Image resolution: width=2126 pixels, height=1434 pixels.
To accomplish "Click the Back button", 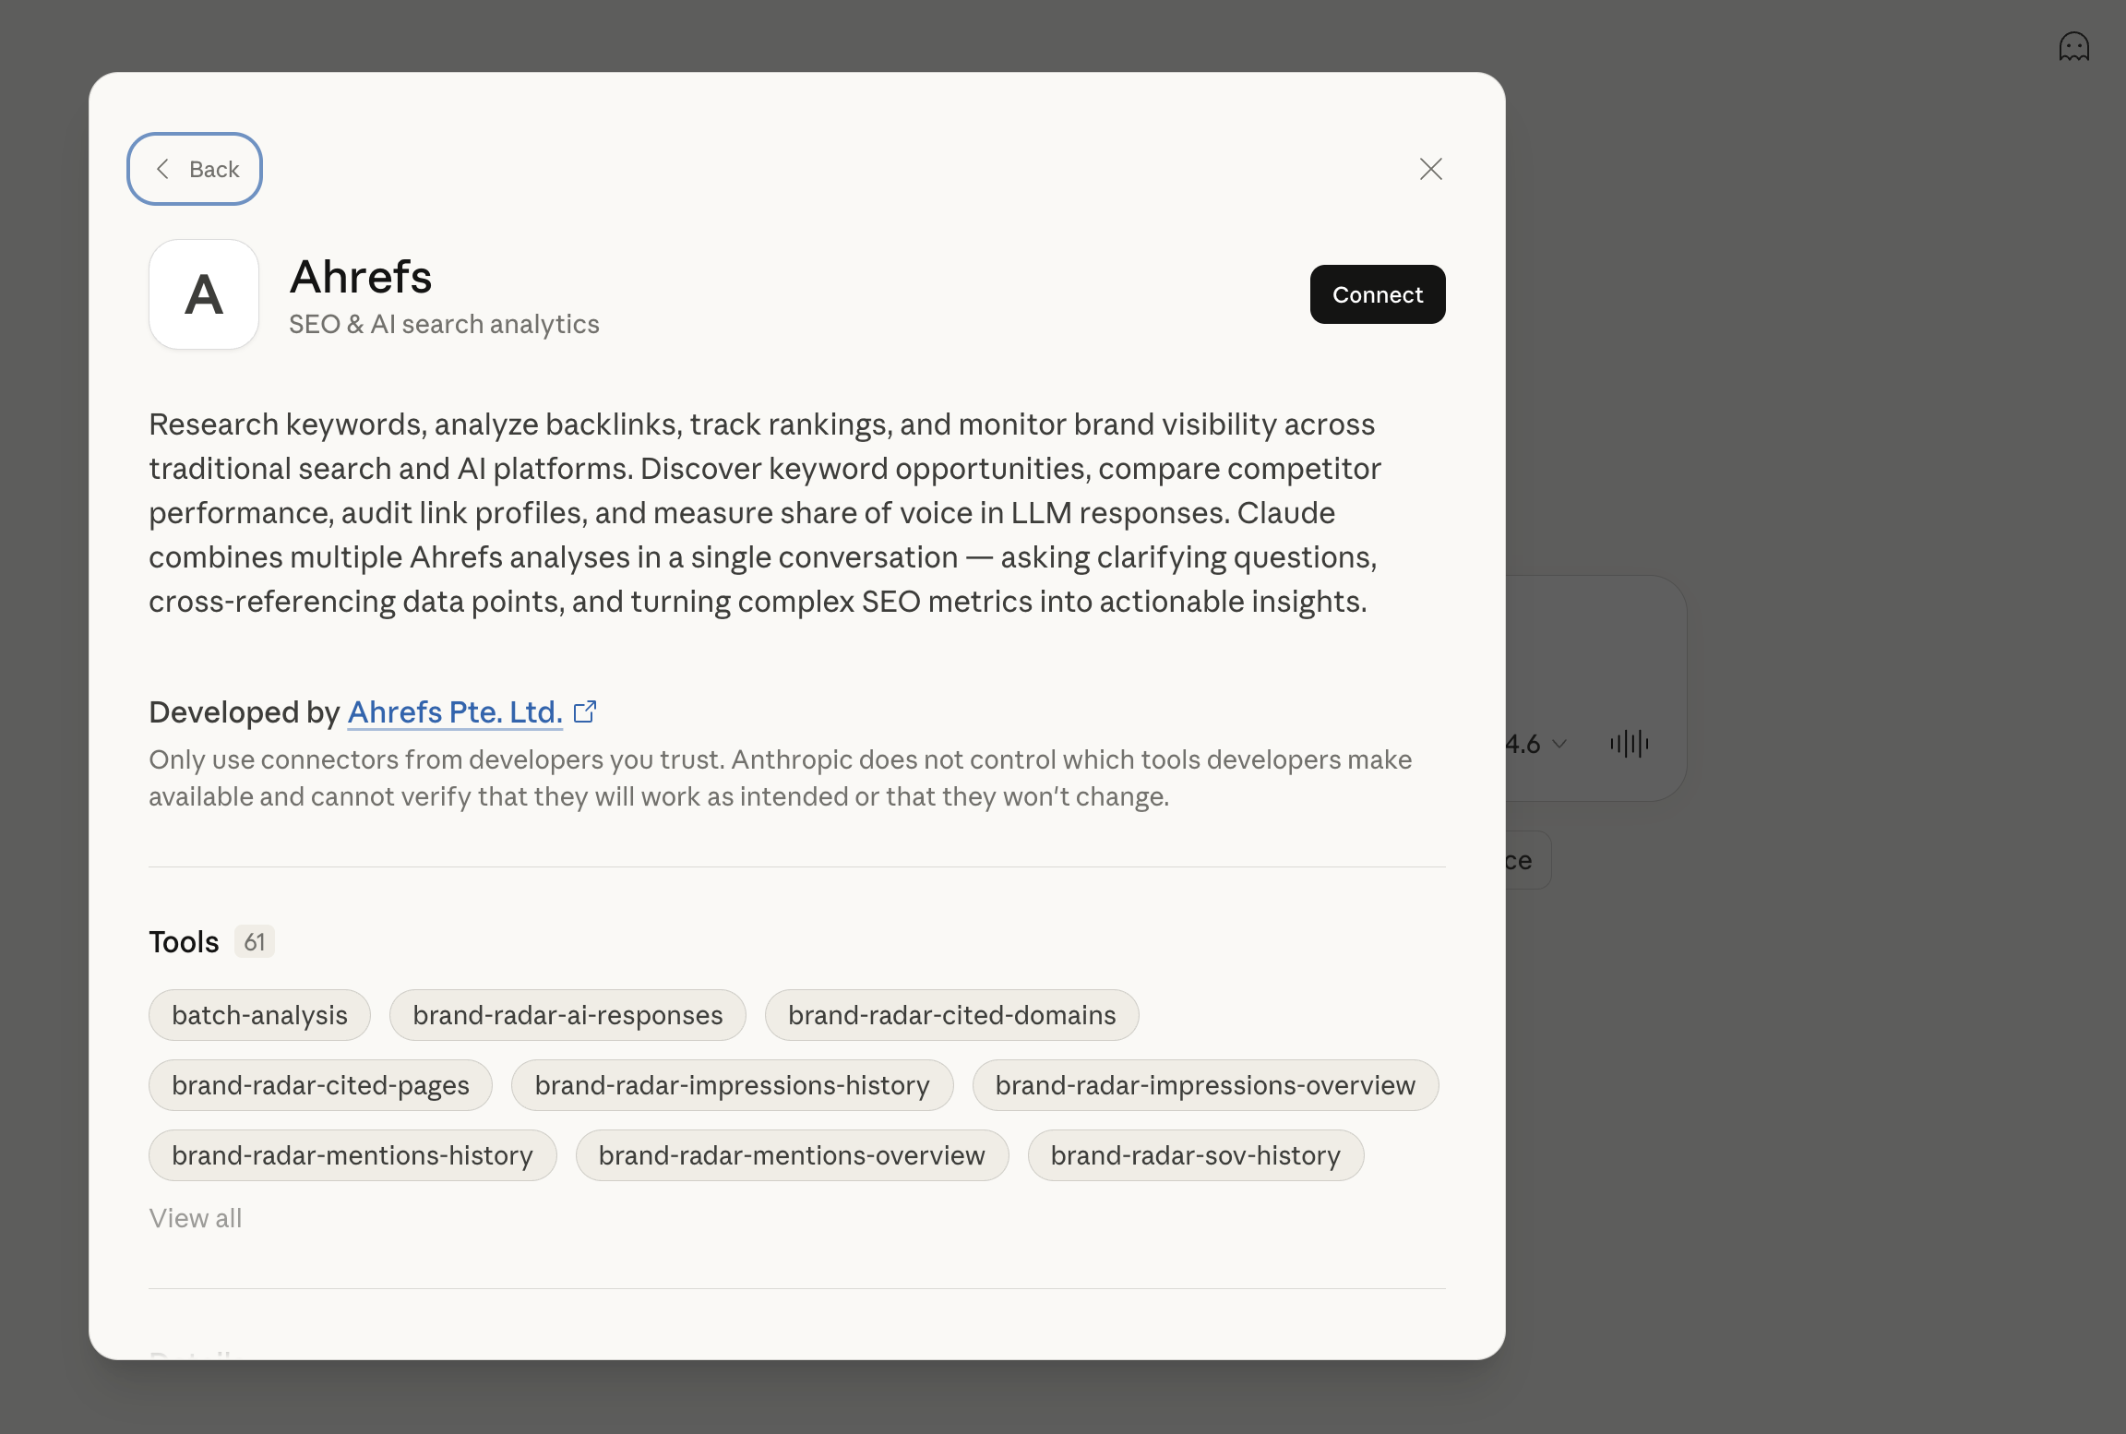I will tap(195, 169).
